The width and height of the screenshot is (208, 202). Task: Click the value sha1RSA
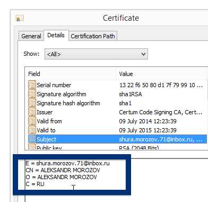click(131, 94)
